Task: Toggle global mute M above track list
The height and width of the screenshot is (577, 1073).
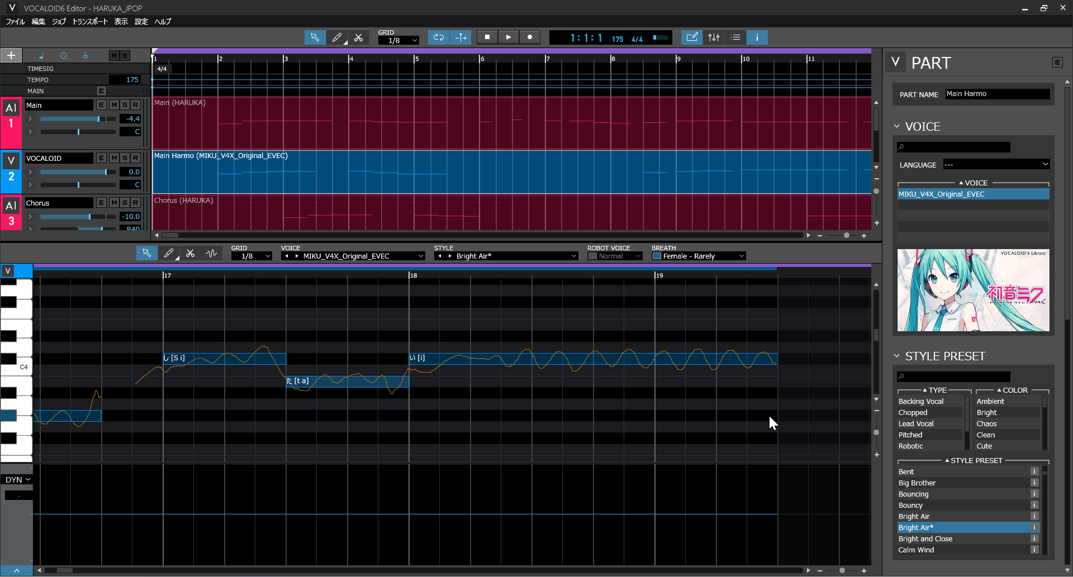Action: tap(114, 55)
